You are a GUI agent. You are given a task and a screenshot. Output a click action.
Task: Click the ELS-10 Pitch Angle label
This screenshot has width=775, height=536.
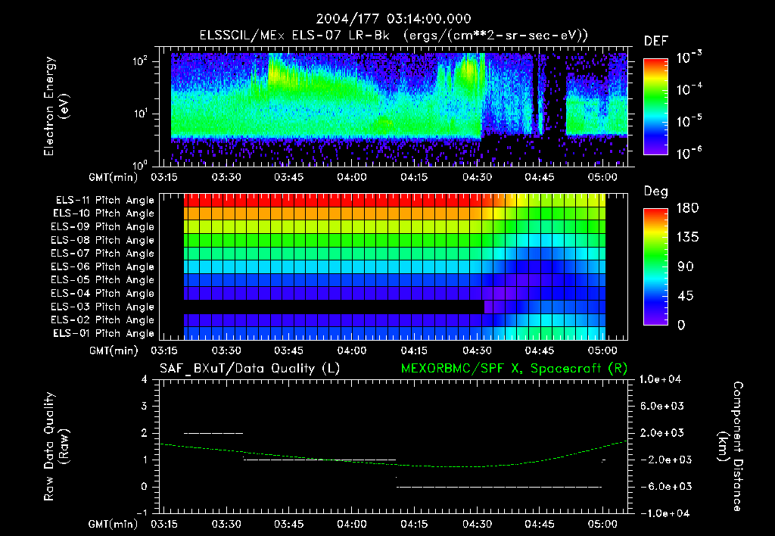[x=103, y=213]
